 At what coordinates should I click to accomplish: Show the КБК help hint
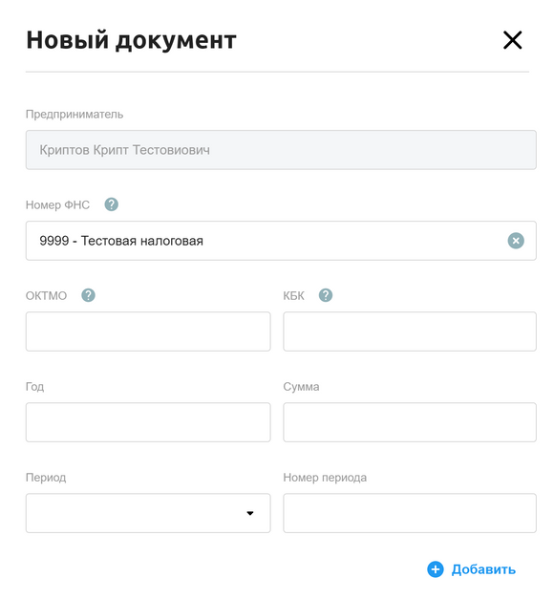pyautogui.click(x=326, y=295)
